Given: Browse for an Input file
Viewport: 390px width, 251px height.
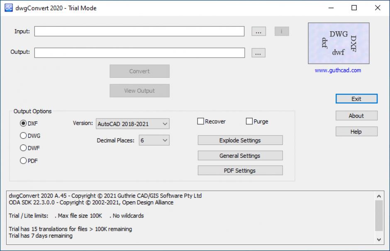Looking at the screenshot, I should coord(258,31).
